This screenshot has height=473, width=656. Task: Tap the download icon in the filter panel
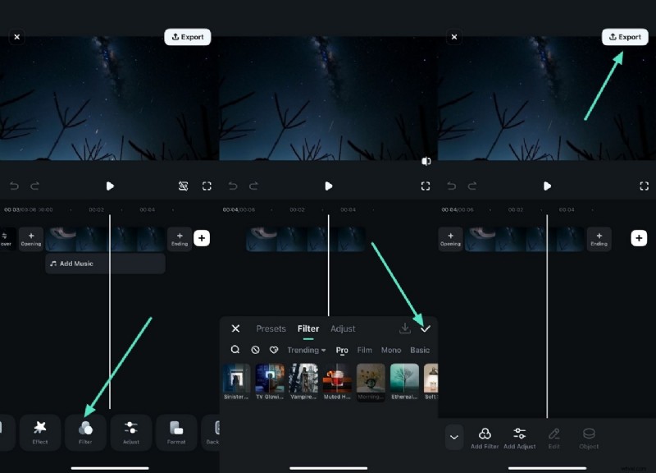[405, 328]
